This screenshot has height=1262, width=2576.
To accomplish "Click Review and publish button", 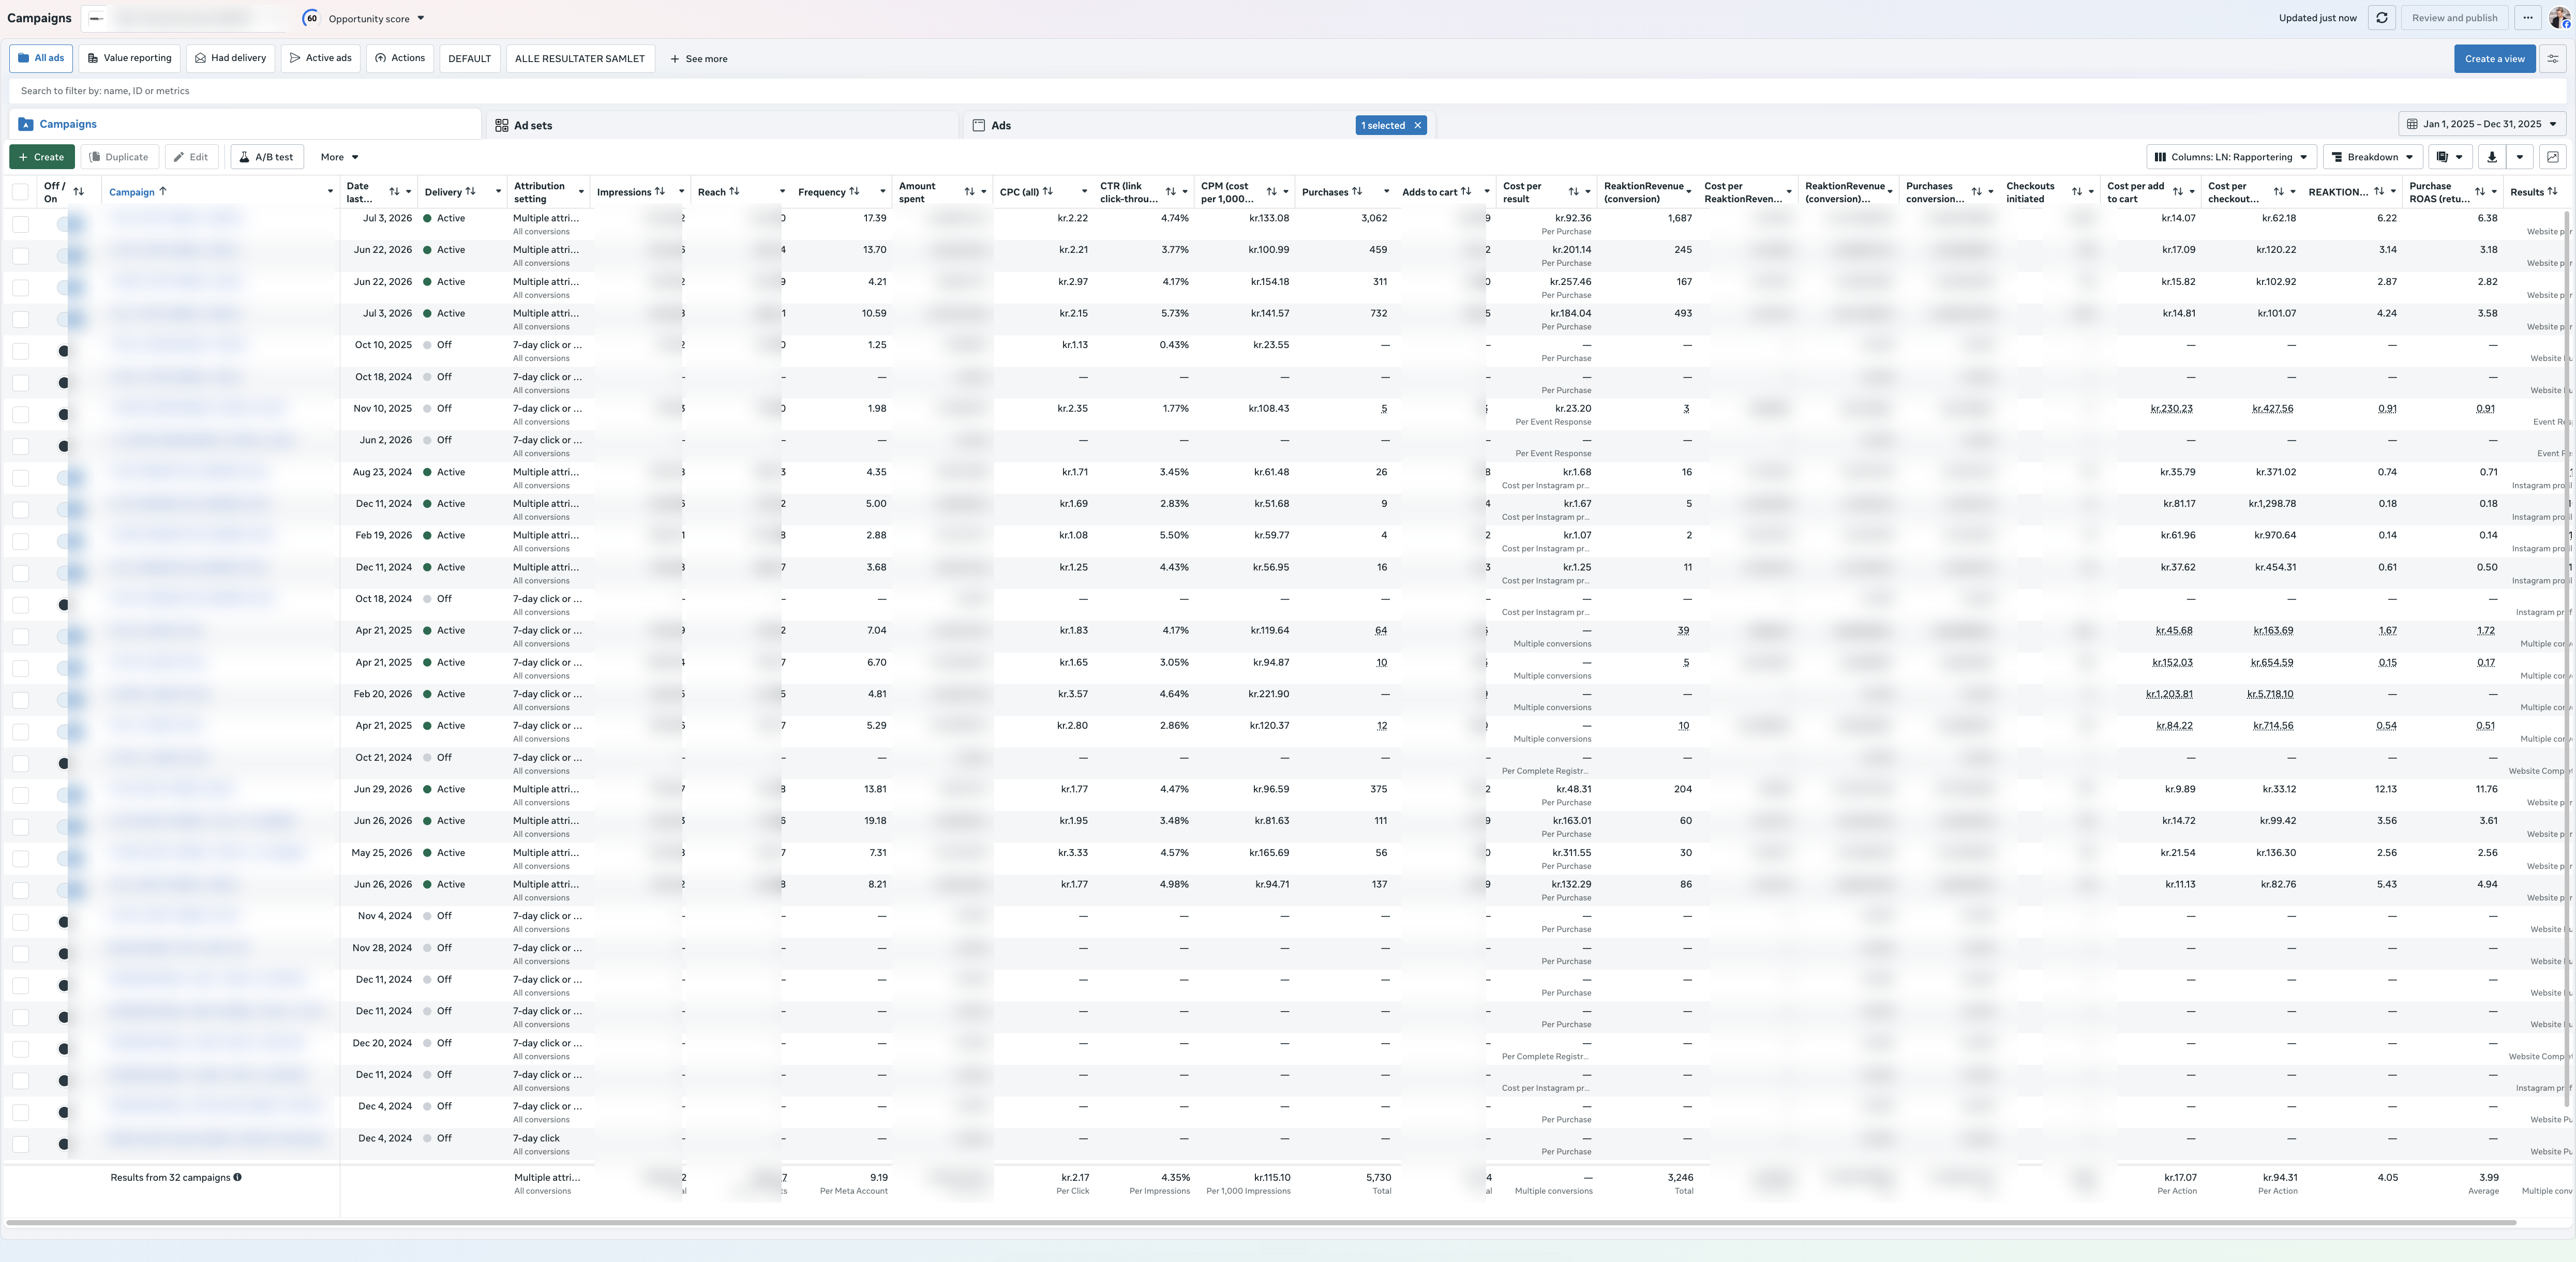I will (2454, 18).
